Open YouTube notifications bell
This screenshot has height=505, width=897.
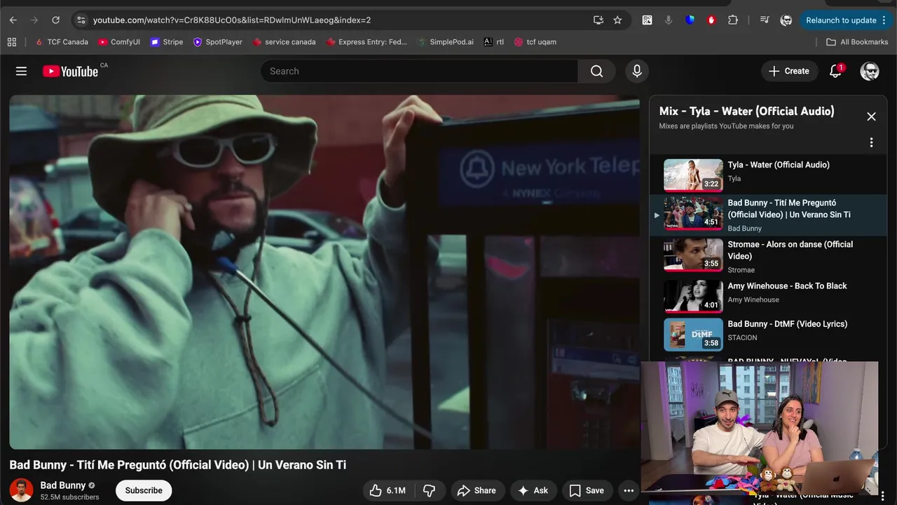point(835,71)
